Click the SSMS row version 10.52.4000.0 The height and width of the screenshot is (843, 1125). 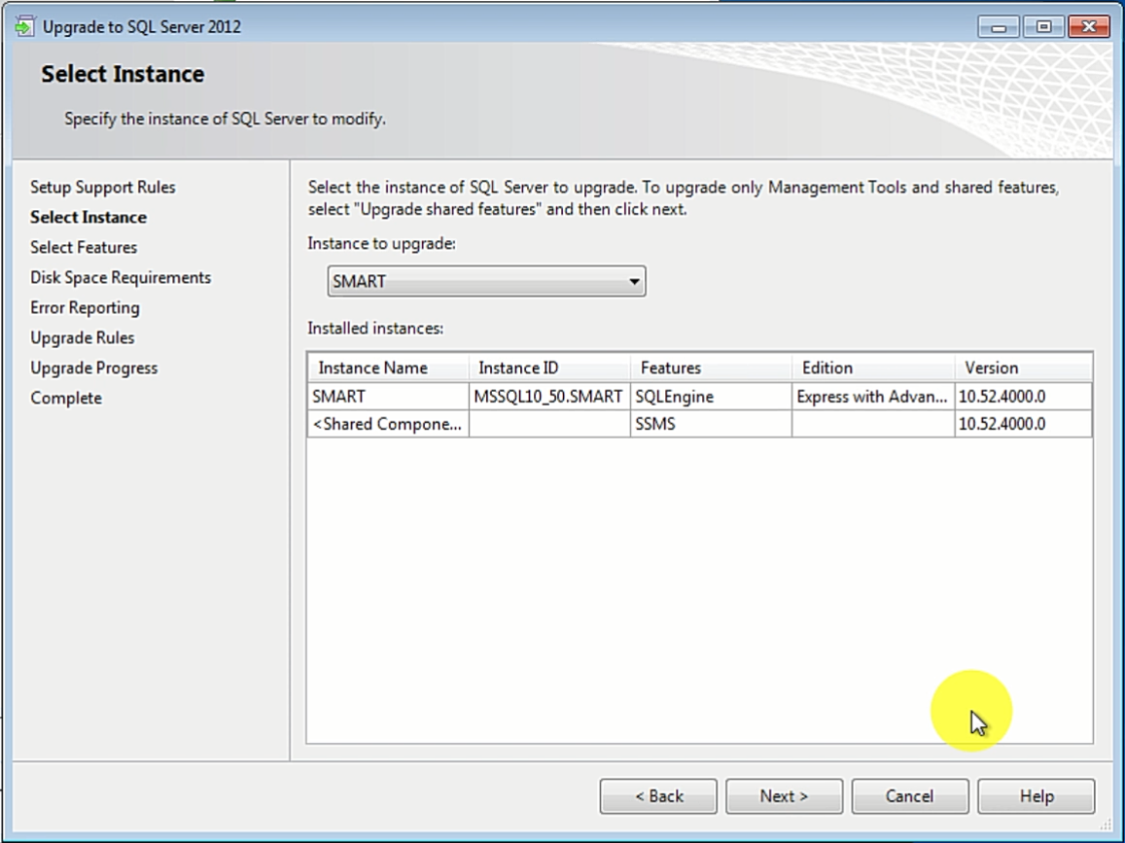(x=1023, y=424)
